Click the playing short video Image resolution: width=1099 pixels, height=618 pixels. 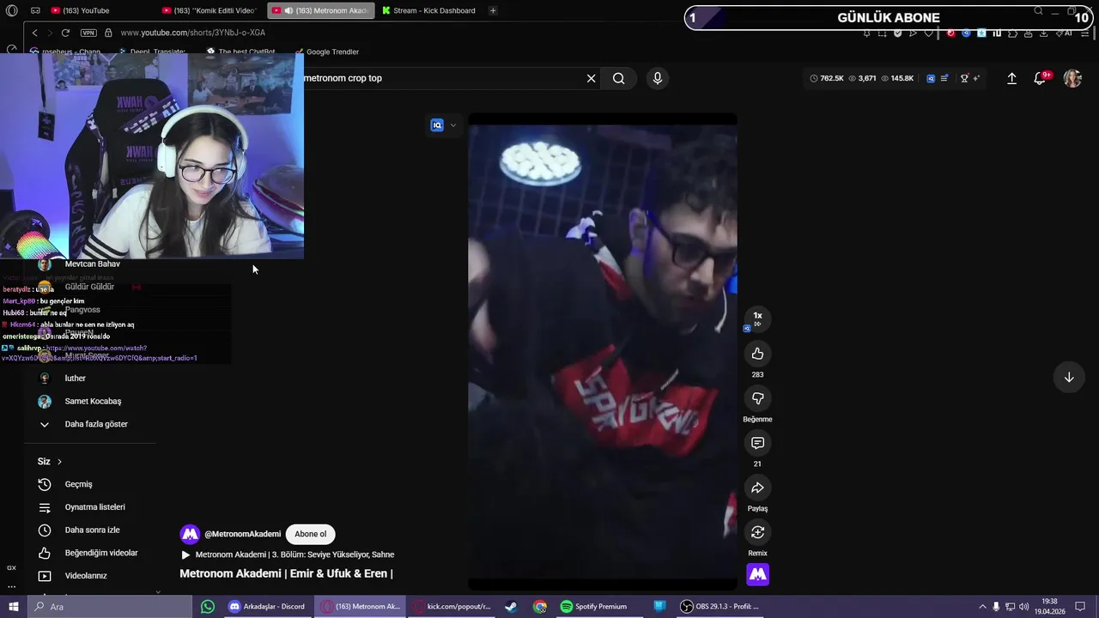coord(602,352)
